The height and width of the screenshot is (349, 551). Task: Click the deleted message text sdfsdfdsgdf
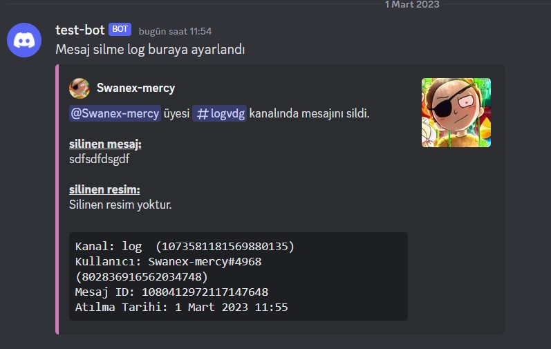tap(100, 159)
